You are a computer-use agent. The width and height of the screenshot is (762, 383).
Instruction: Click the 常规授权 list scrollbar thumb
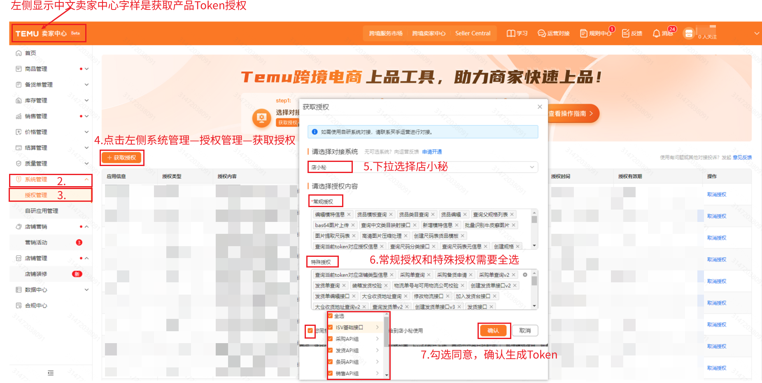pyautogui.click(x=534, y=219)
